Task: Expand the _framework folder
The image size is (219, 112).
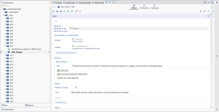Action: pyautogui.click(x=4, y=12)
